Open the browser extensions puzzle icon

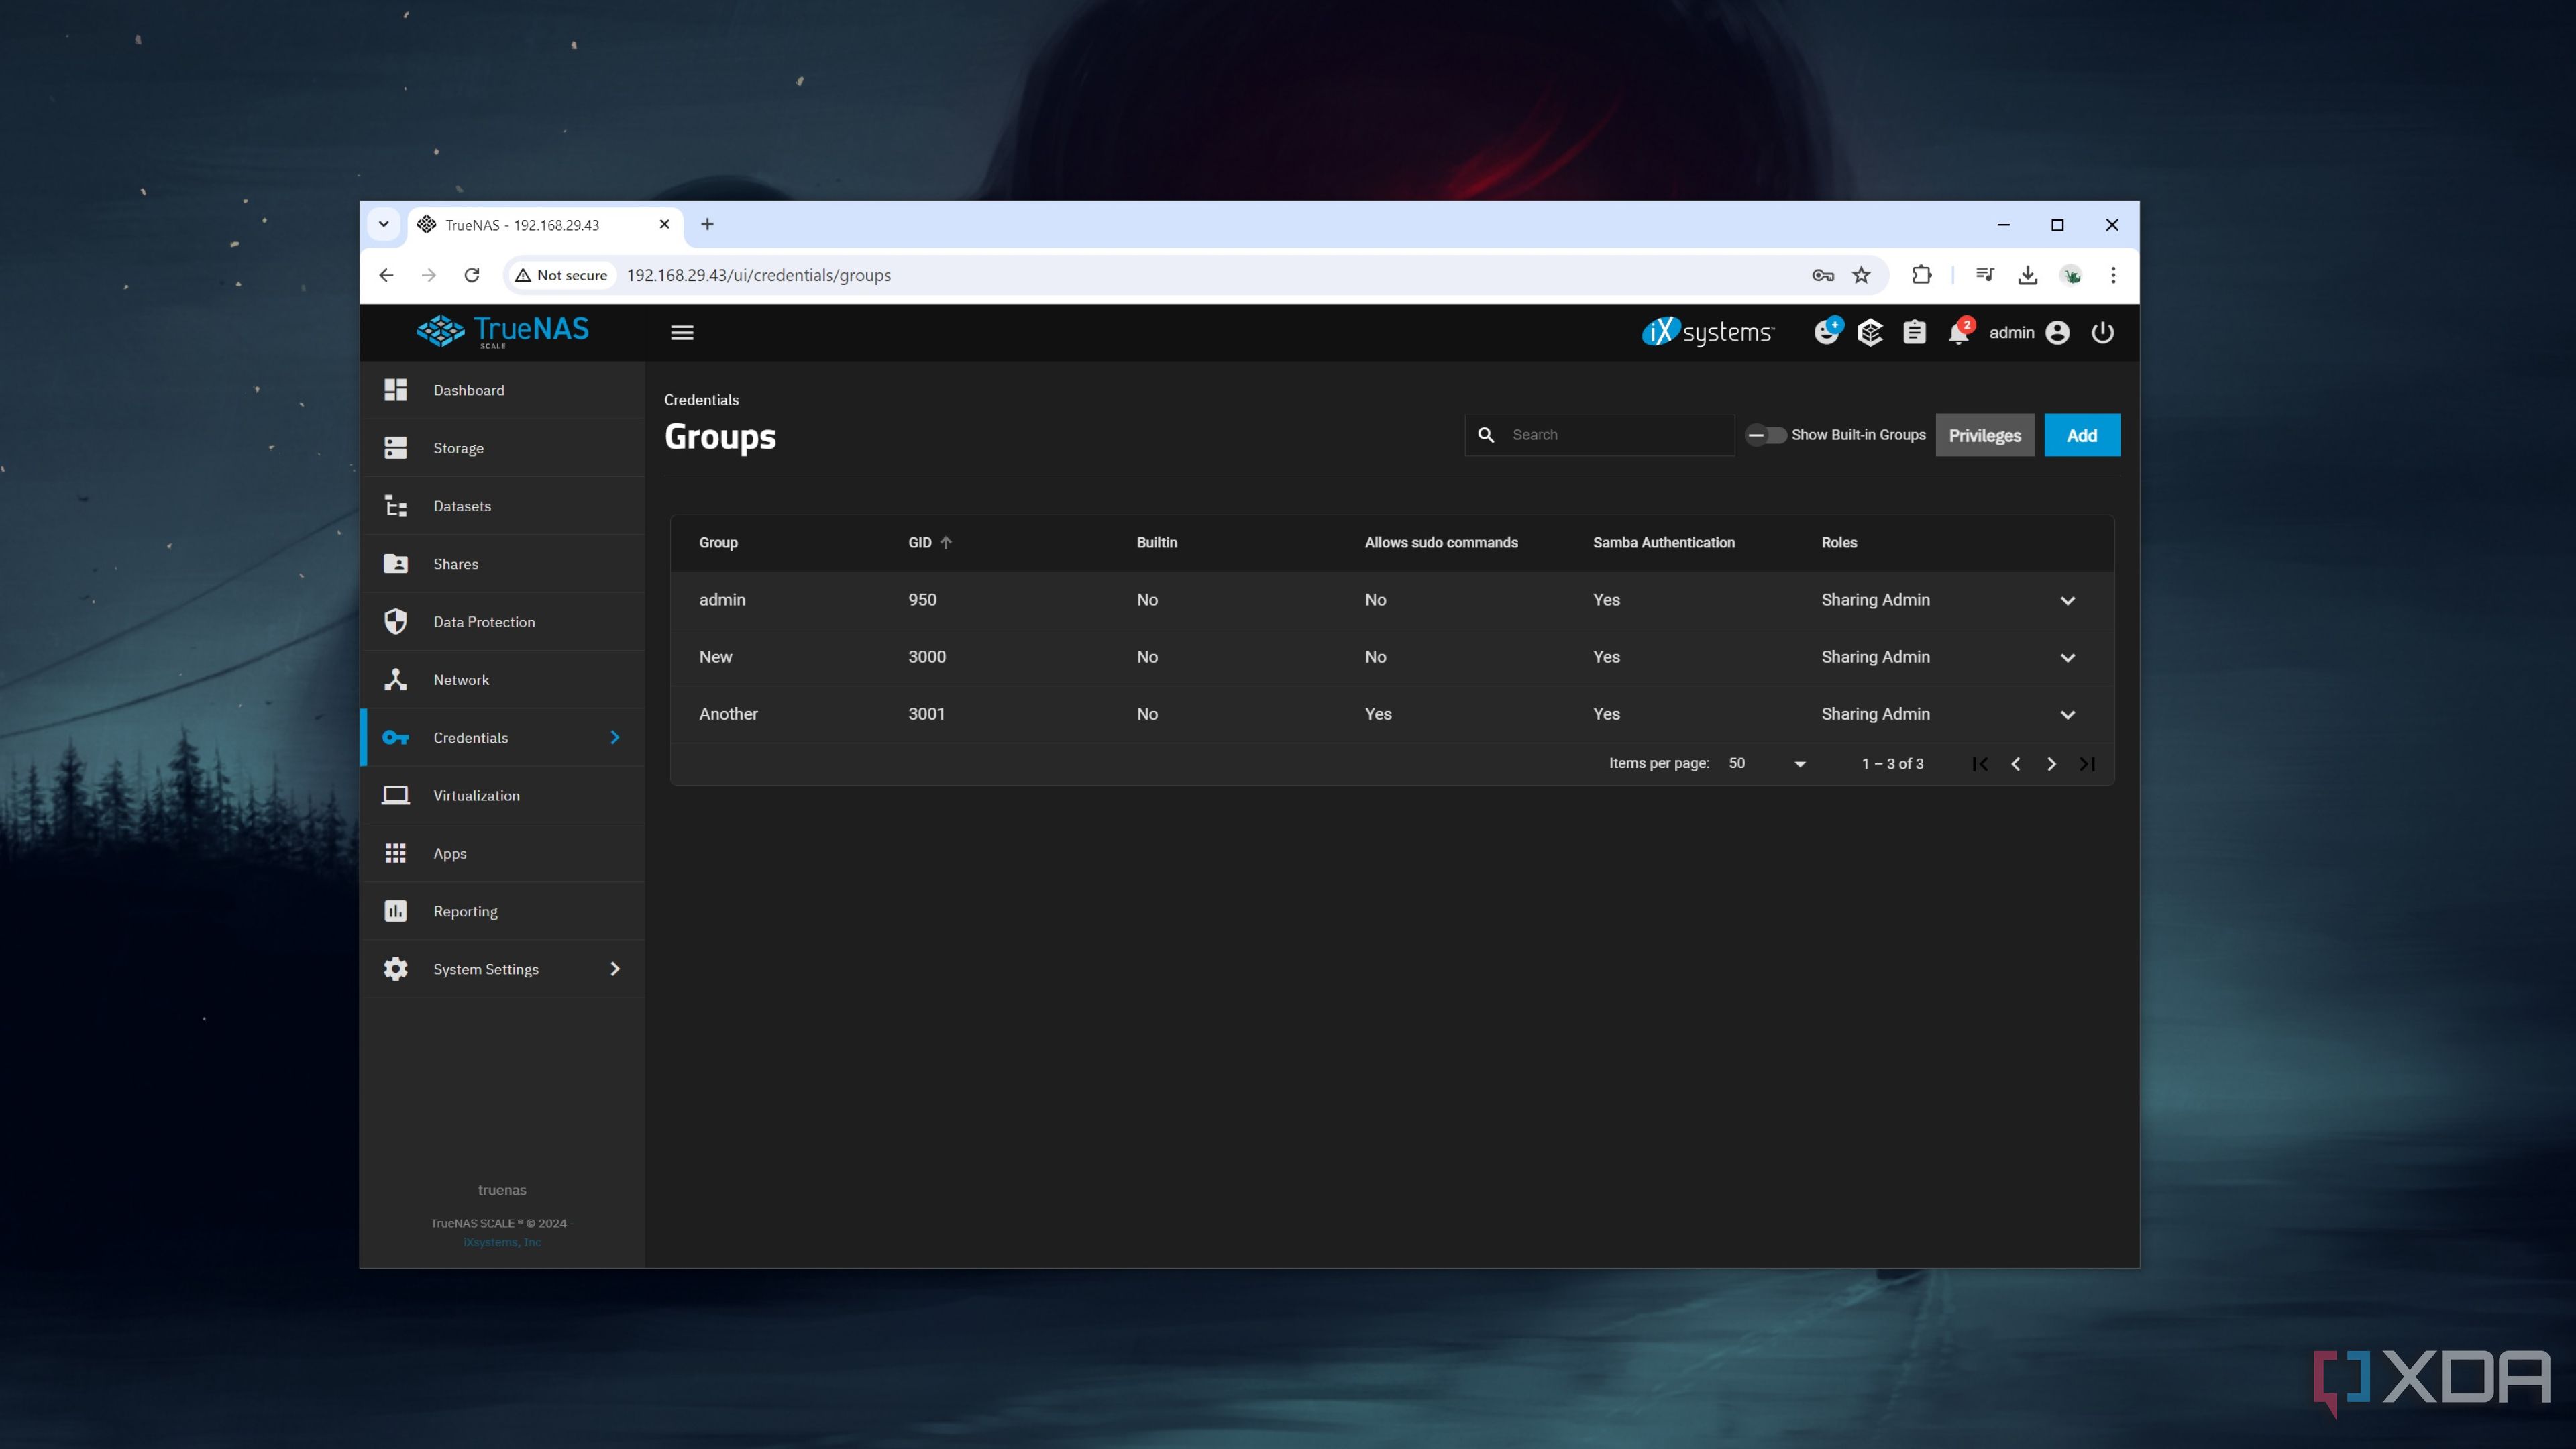point(1921,275)
